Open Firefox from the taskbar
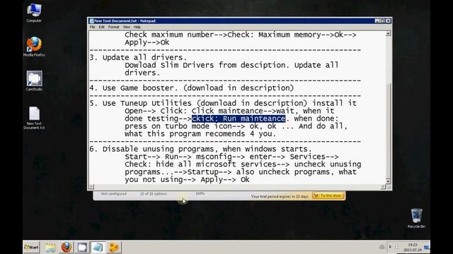The height and width of the screenshot is (254, 453). 66,248
